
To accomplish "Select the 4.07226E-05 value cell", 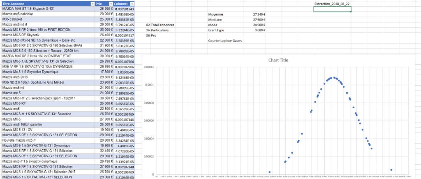I will coord(124,151).
